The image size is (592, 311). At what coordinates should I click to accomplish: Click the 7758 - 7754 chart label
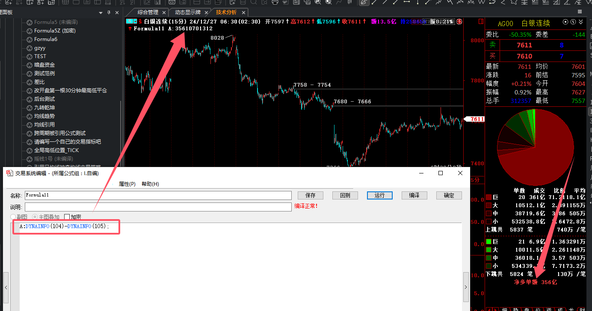(312, 85)
